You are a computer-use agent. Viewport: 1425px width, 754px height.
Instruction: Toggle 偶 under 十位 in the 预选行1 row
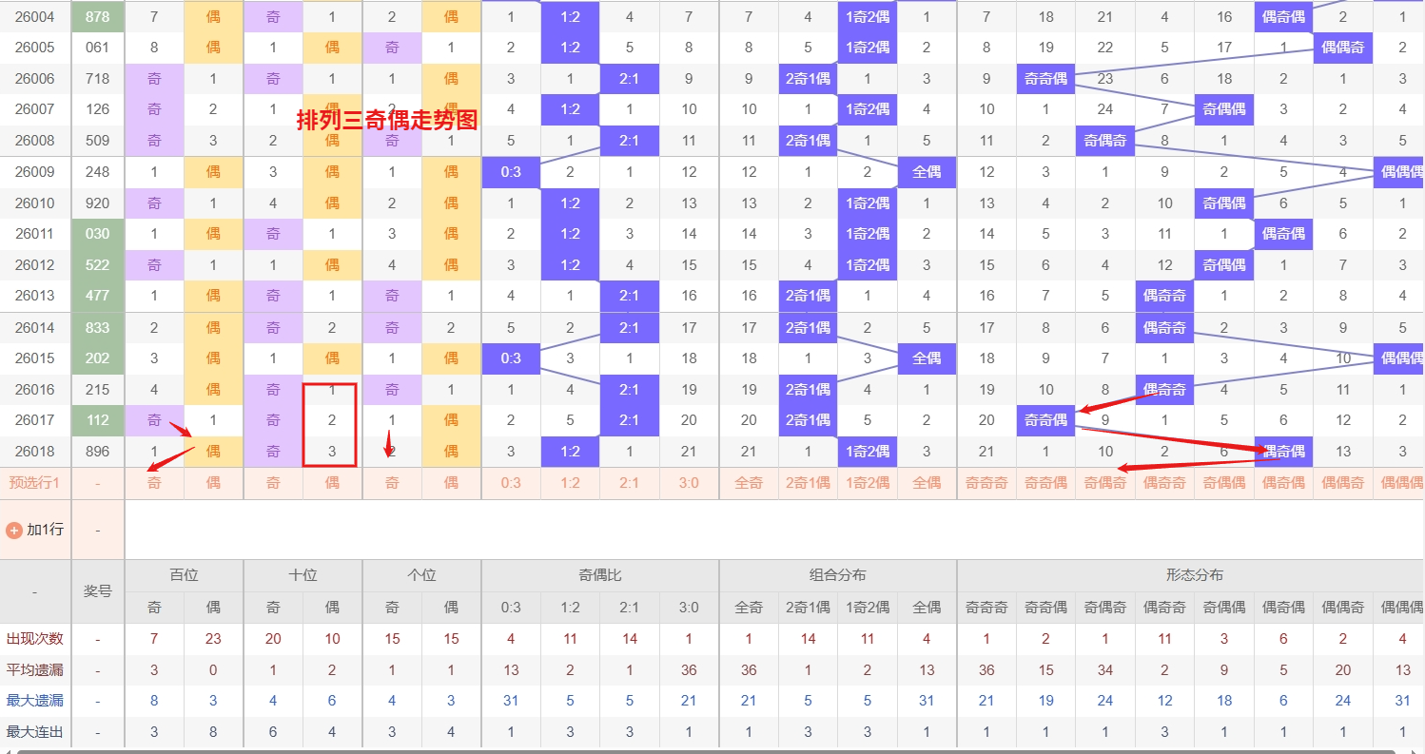coord(332,483)
